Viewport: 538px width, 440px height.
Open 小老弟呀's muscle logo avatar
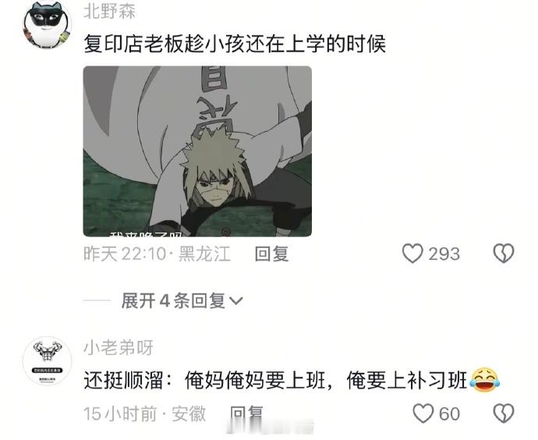pos(47,360)
